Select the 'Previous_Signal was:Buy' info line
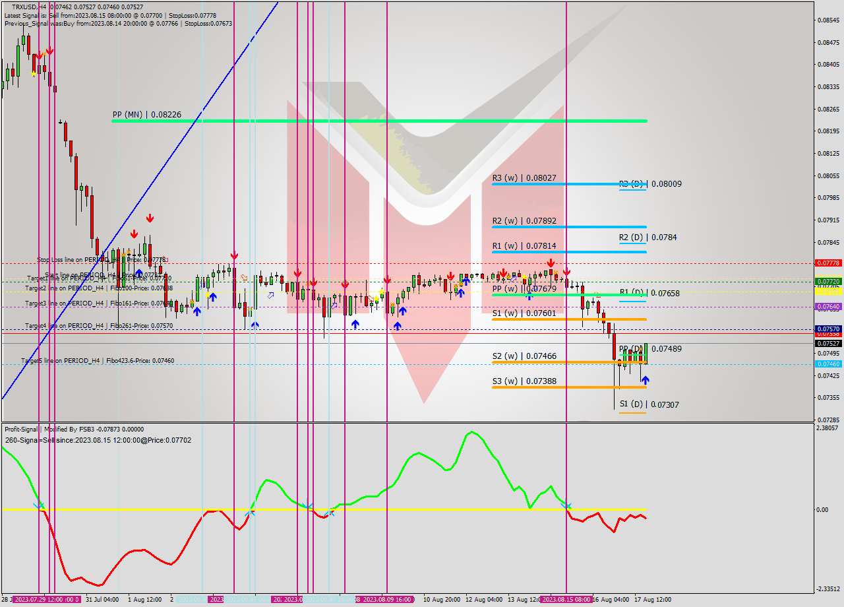This screenshot has height=607, width=844. [x=118, y=23]
